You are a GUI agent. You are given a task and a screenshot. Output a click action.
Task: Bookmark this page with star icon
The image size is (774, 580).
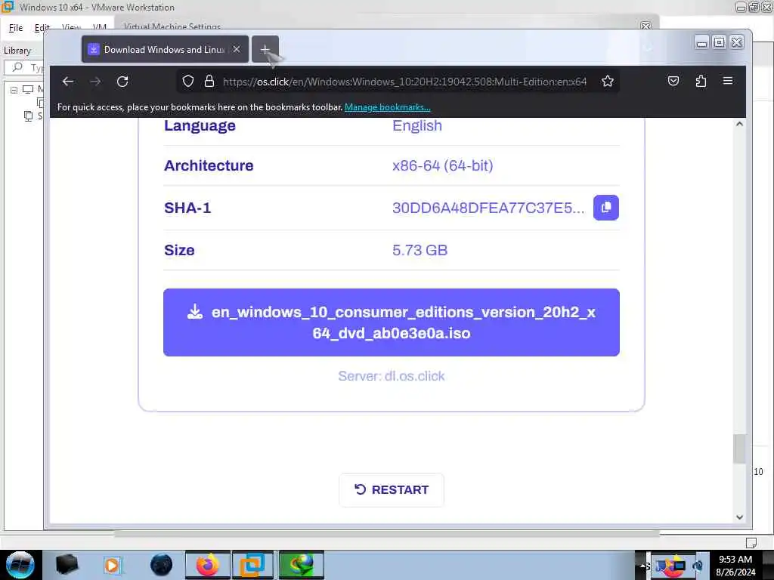click(608, 82)
